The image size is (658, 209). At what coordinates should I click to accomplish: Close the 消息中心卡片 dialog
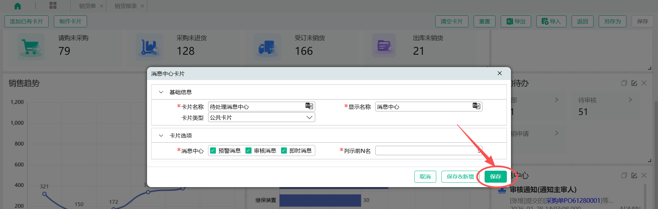click(500, 73)
